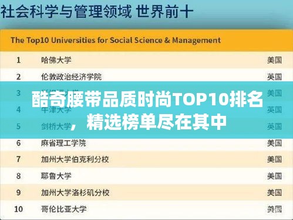The width and height of the screenshot is (293, 220).
Task: Click the heading The Top10 Universities for Social Science & Management
Action: [x=116, y=40]
